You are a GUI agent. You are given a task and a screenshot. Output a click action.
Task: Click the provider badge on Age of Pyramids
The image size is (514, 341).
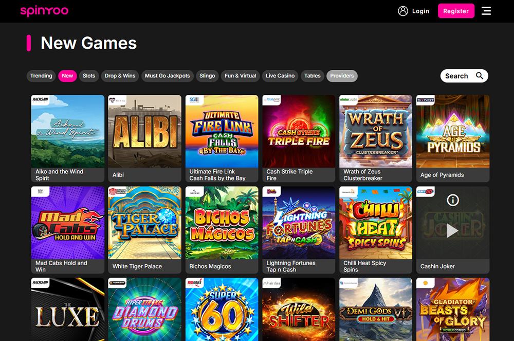pos(425,100)
